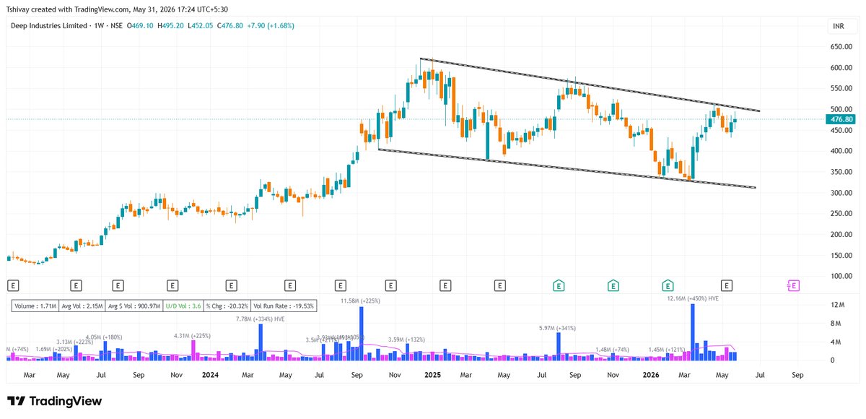
Task: Click the current price tag 476.80 on the axis
Action: [x=842, y=119]
